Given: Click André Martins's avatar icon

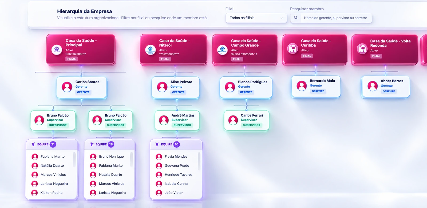Looking at the screenshot, I should 164,120.
